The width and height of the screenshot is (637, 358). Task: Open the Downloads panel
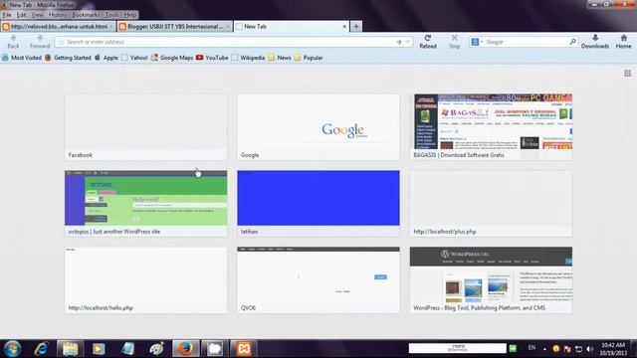pos(595,42)
